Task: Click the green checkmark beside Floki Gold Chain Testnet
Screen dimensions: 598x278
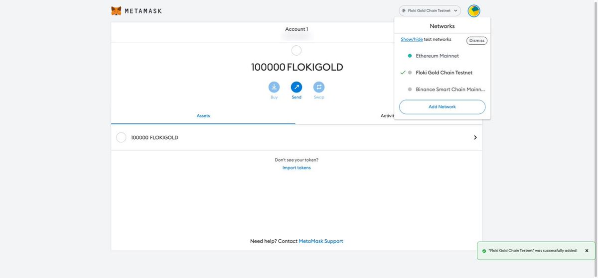Action: pos(403,73)
